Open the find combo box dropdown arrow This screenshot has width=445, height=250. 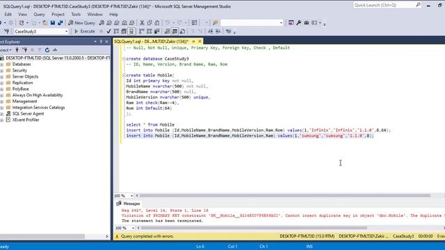(281, 23)
